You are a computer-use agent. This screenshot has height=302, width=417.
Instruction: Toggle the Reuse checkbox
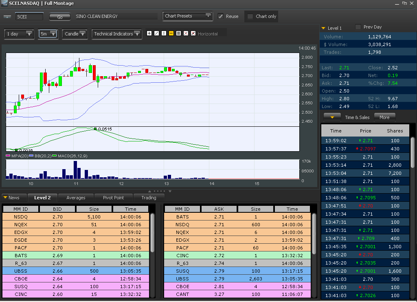point(221,16)
